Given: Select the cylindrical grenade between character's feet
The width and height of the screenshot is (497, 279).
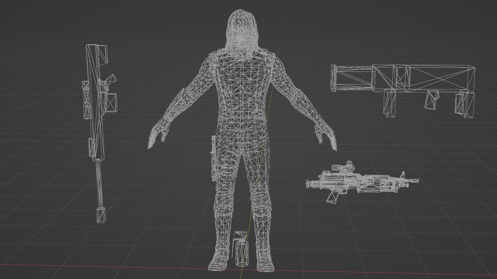Looking at the screenshot, I should pos(241,249).
